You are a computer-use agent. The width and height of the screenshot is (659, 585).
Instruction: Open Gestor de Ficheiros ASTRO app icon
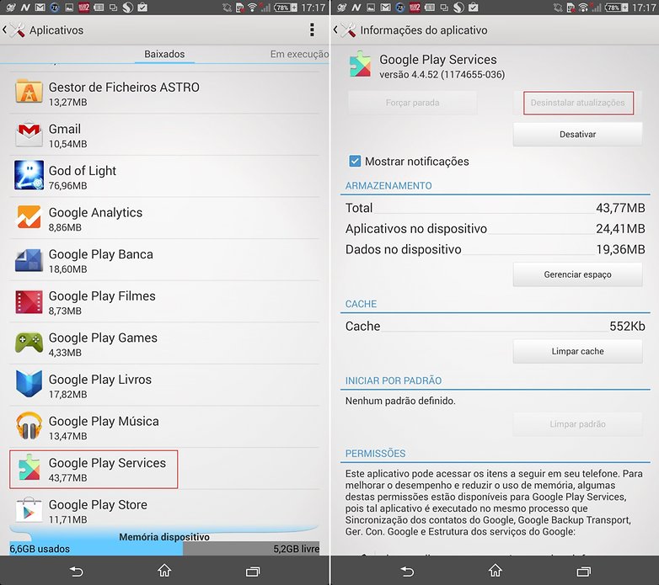29,92
